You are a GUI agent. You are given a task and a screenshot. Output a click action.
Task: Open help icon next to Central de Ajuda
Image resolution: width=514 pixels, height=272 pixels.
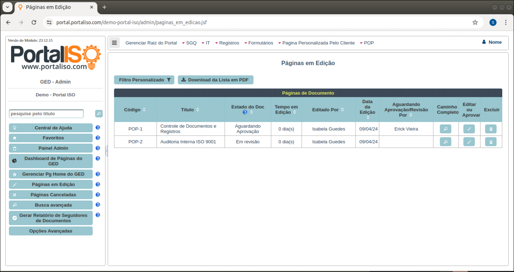click(98, 128)
